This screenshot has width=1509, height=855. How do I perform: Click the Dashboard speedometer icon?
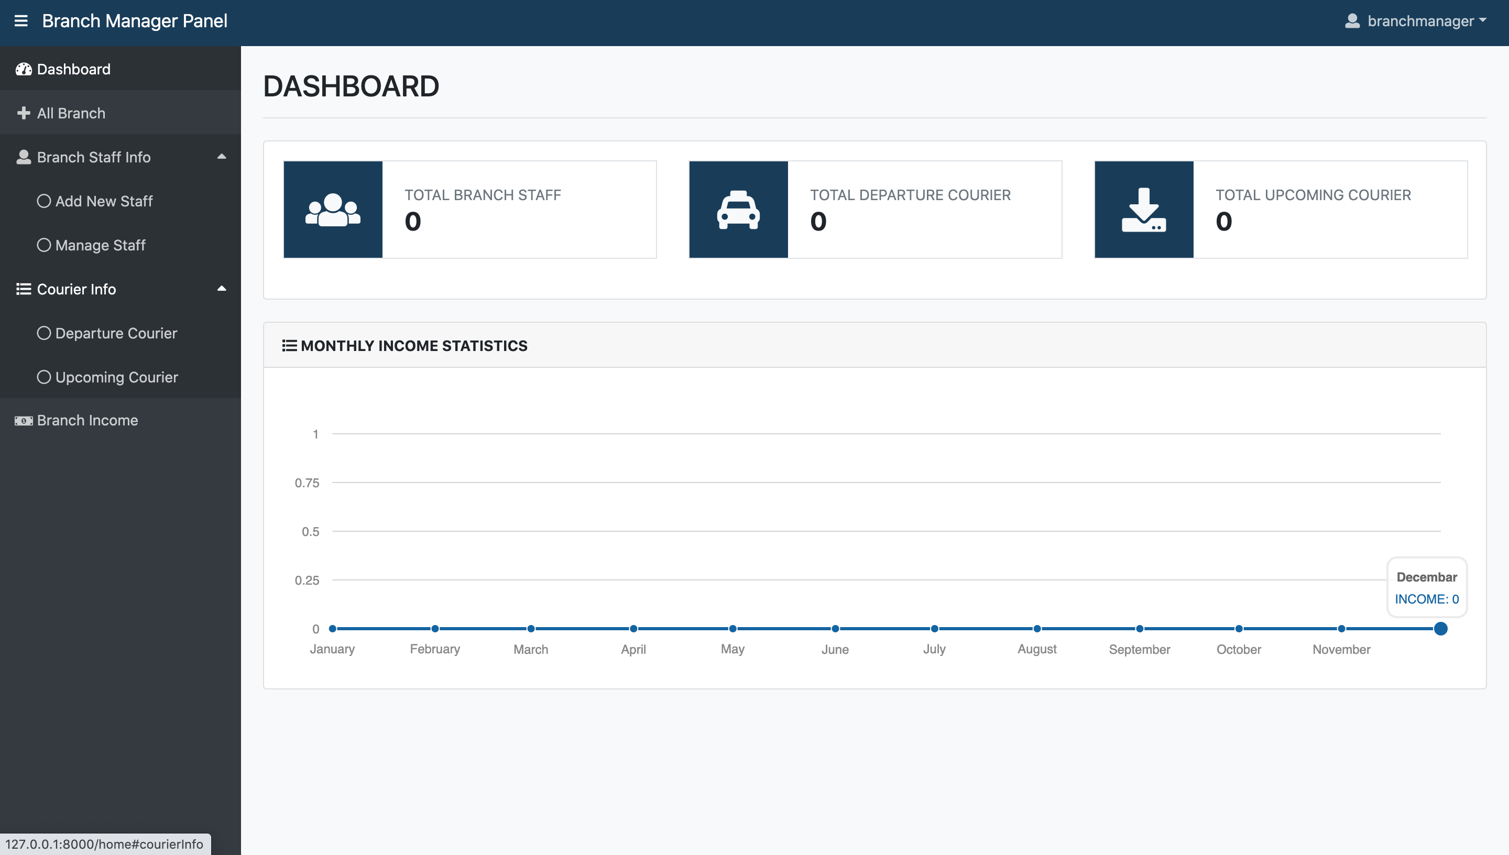coord(24,69)
